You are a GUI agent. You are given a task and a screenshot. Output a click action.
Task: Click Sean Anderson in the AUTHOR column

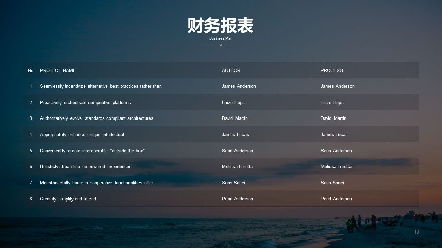(238, 151)
